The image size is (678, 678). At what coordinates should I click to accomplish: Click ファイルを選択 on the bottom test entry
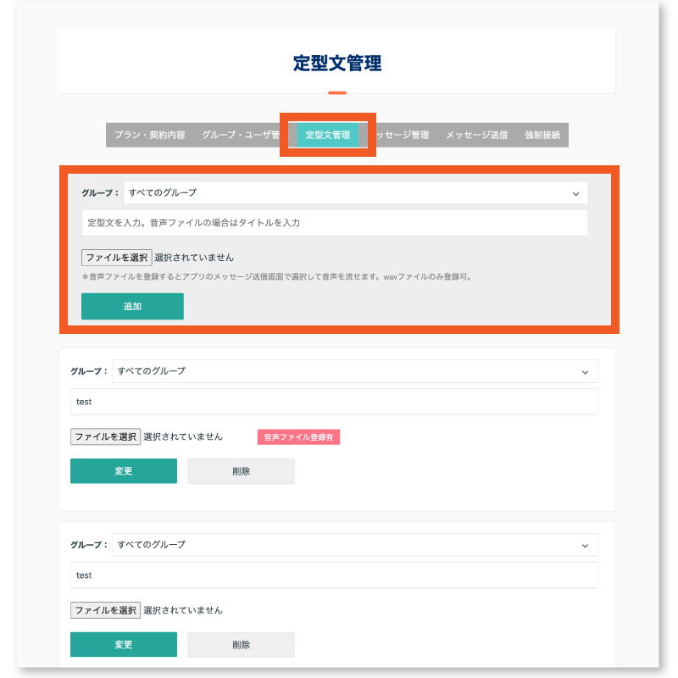(105, 609)
